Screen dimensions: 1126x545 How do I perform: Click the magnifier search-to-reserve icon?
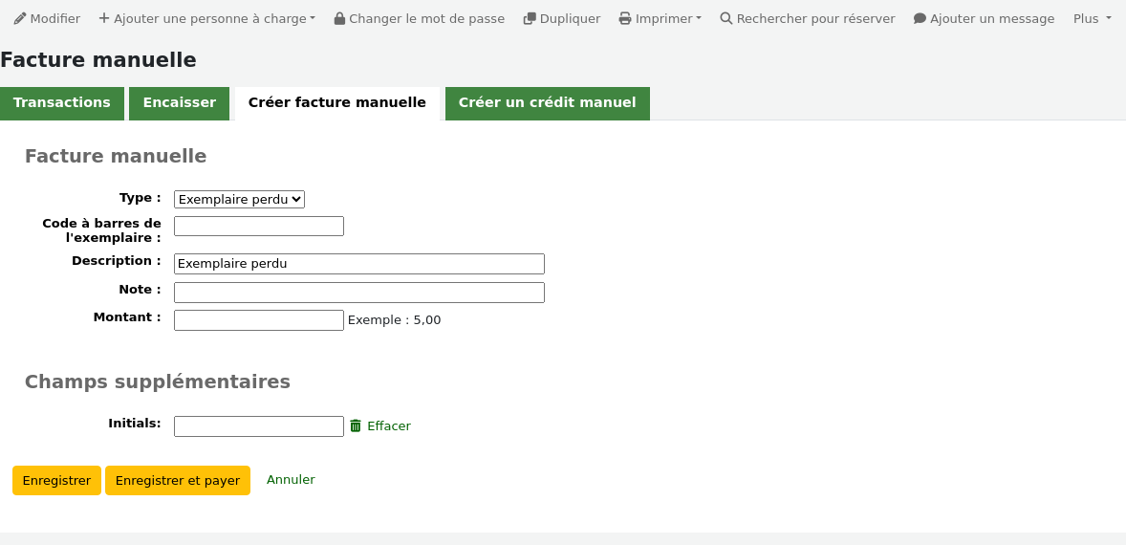click(726, 19)
